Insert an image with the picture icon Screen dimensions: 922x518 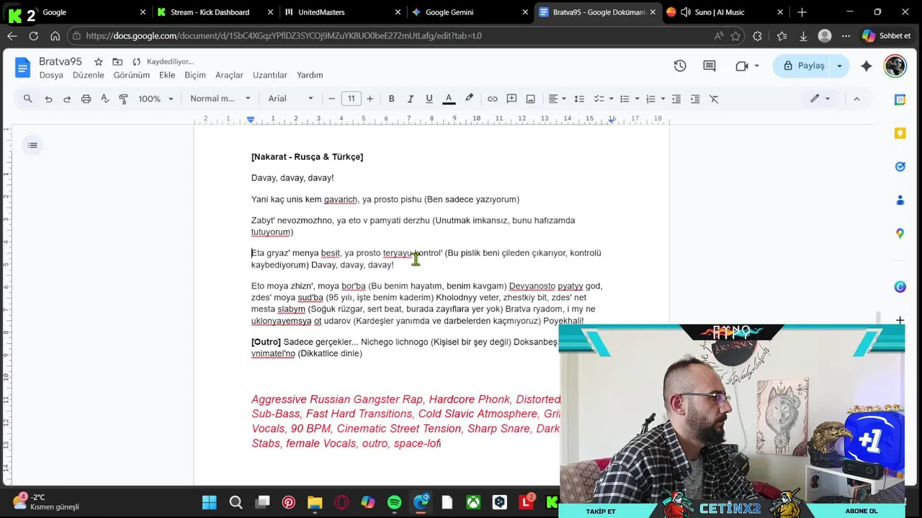[x=531, y=99]
